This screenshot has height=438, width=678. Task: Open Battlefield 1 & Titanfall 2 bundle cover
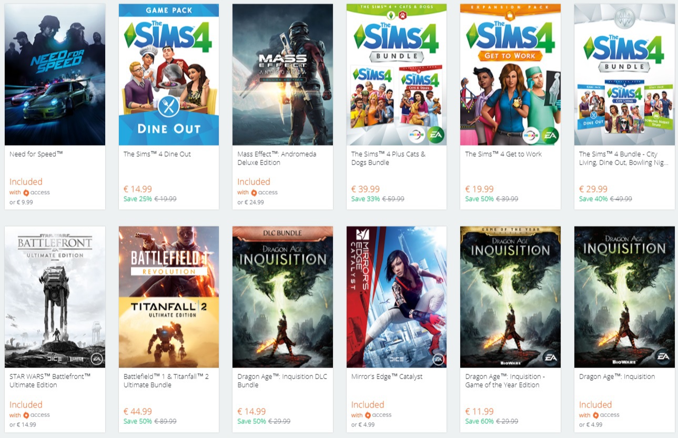coord(169,297)
